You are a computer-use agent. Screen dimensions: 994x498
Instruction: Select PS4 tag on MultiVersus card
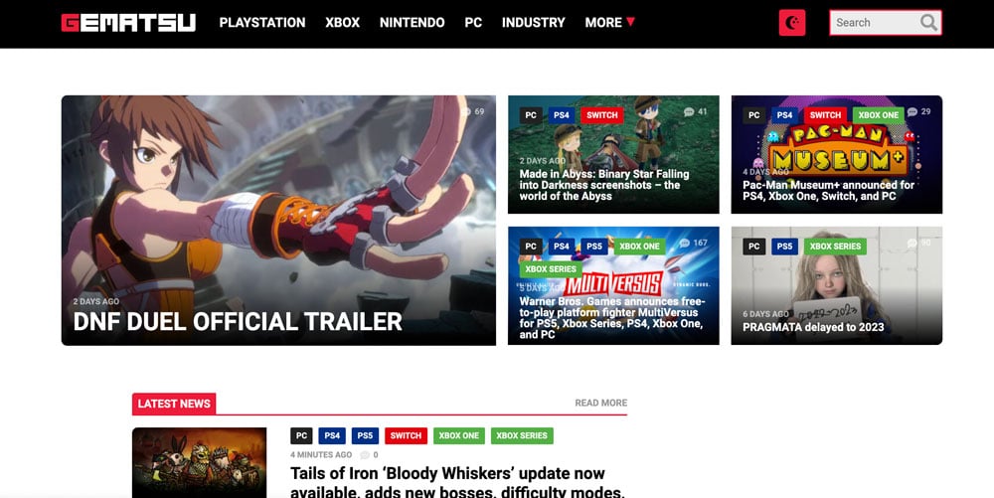coord(561,247)
